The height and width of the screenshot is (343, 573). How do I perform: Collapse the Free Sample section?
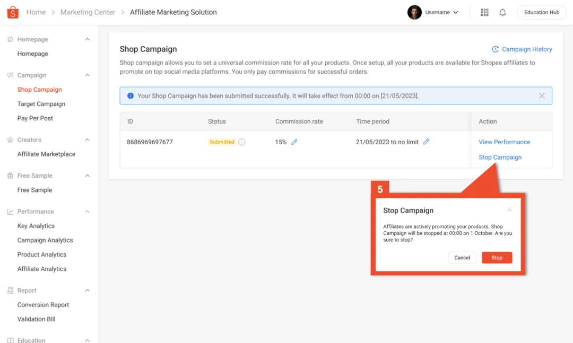click(88, 175)
